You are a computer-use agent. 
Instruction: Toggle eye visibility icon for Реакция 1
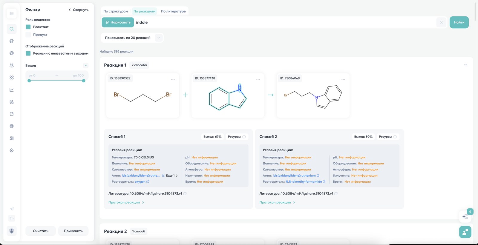[x=465, y=65]
